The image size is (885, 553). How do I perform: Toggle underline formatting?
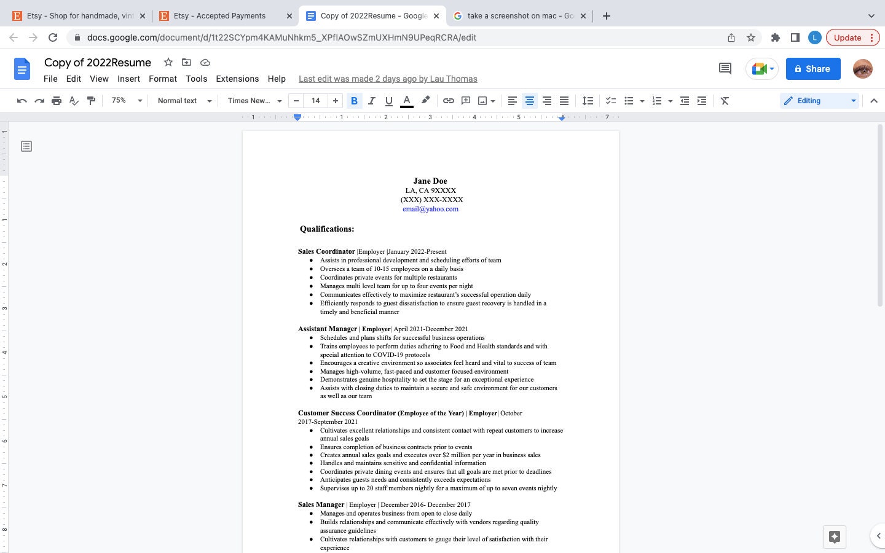point(388,101)
